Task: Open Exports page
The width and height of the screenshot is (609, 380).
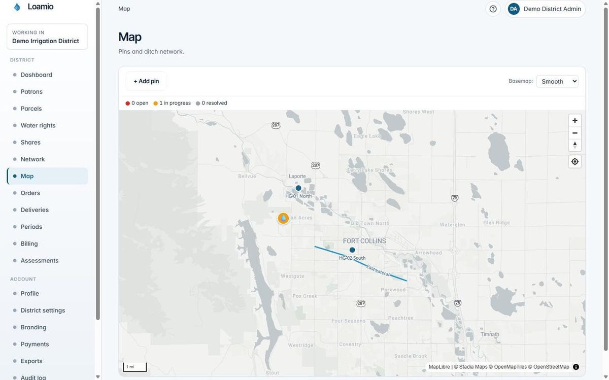Action: pyautogui.click(x=47, y=361)
